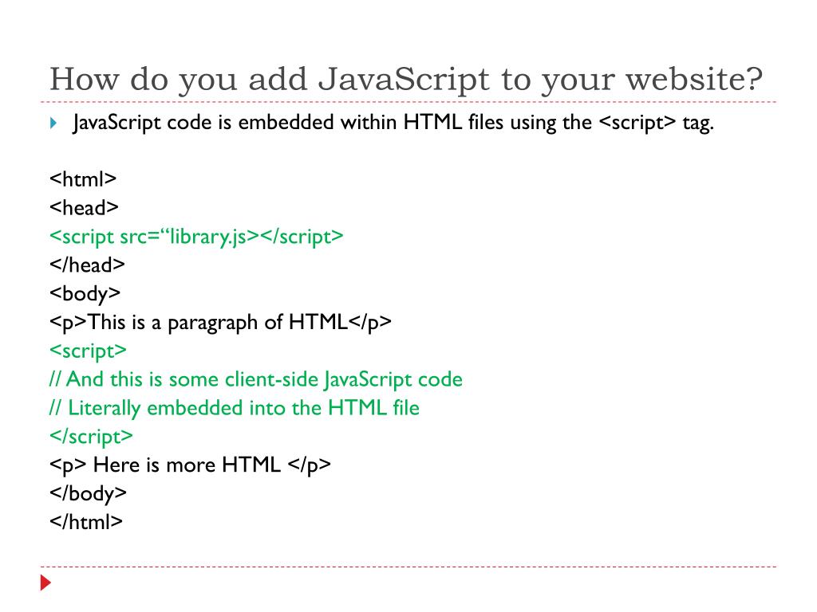Click the "<body>" opening tag line
Image resolution: width=817 pixels, height=612 pixels.
click(85, 294)
